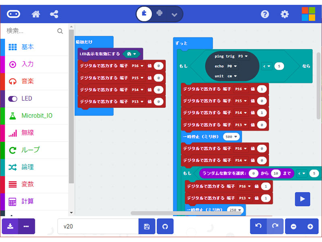
Task: Start the simulator with the play button
Action: point(302,198)
